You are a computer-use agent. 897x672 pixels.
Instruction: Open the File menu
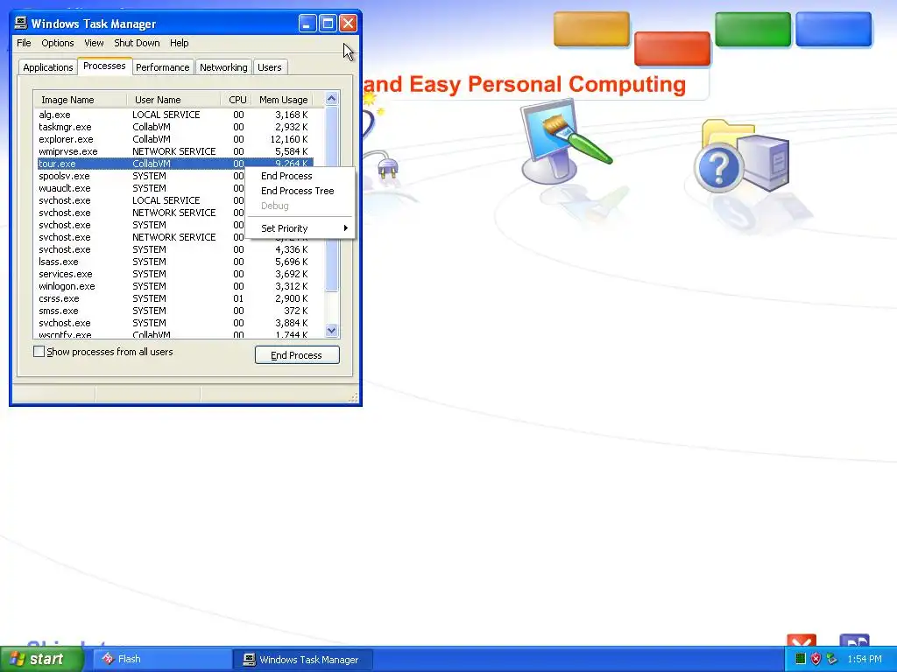[x=24, y=43]
